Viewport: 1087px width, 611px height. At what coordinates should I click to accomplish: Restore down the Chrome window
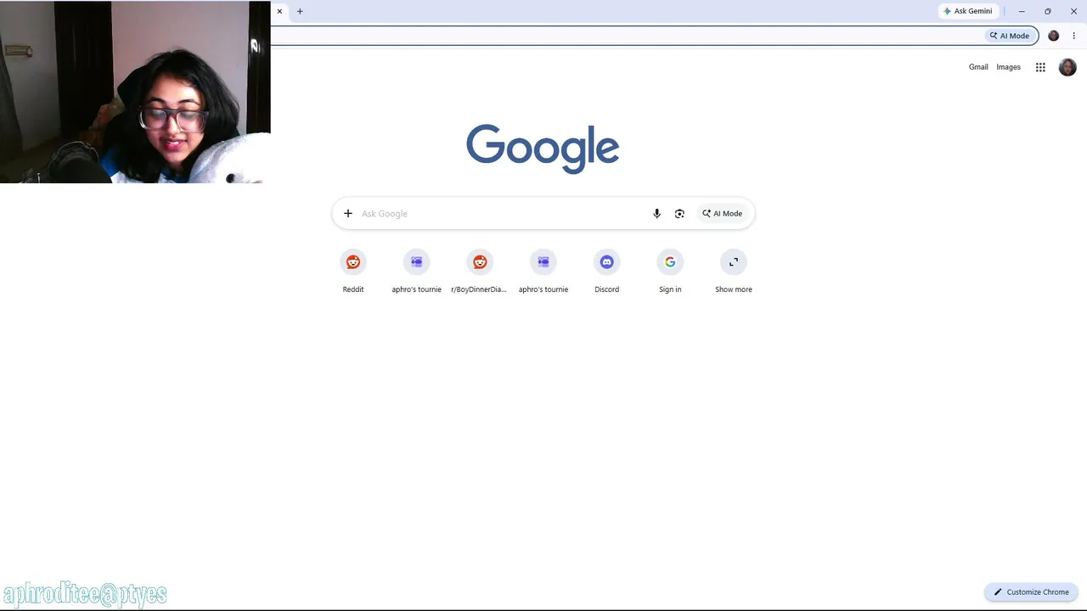[1048, 11]
